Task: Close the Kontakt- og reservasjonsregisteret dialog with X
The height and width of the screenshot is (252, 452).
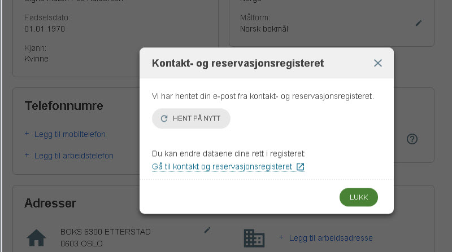Action: [377, 63]
